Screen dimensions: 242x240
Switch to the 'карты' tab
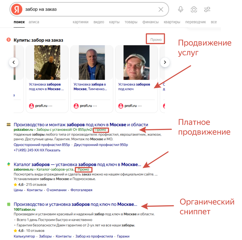point(114,22)
